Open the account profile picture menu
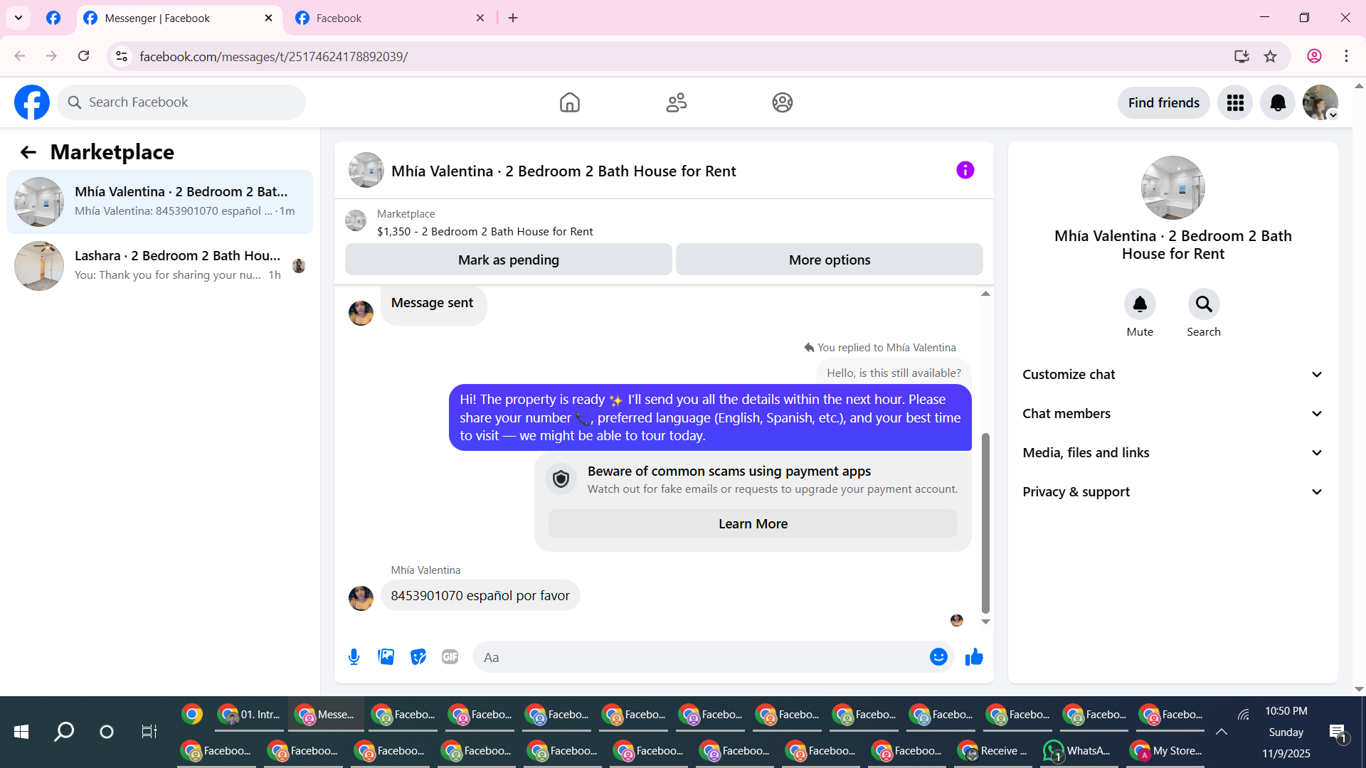This screenshot has height=768, width=1366. [x=1320, y=103]
